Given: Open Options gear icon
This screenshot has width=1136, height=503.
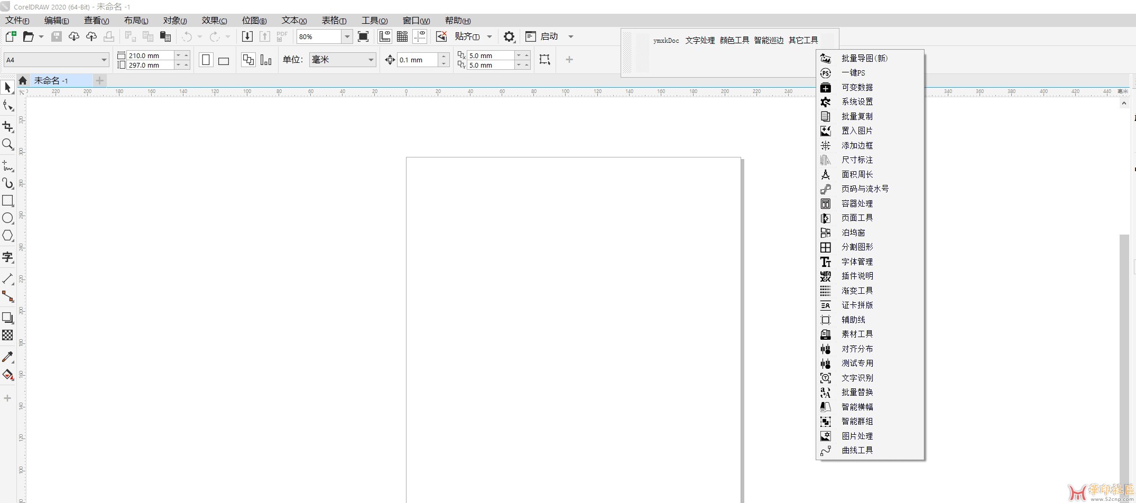Looking at the screenshot, I should [509, 36].
